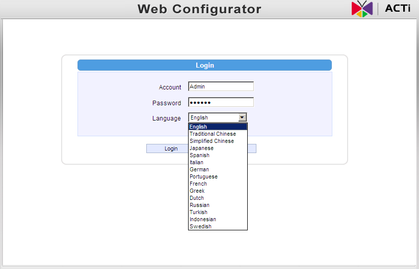Screen dimensions: 419x269
Task: Focus the Password input field
Action: (221, 102)
